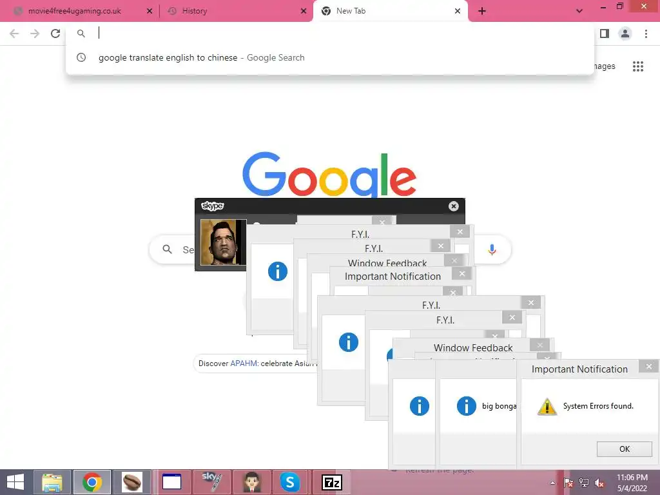Close the lower Window Feedback dialog
The width and height of the screenshot is (660, 495).
539,345
